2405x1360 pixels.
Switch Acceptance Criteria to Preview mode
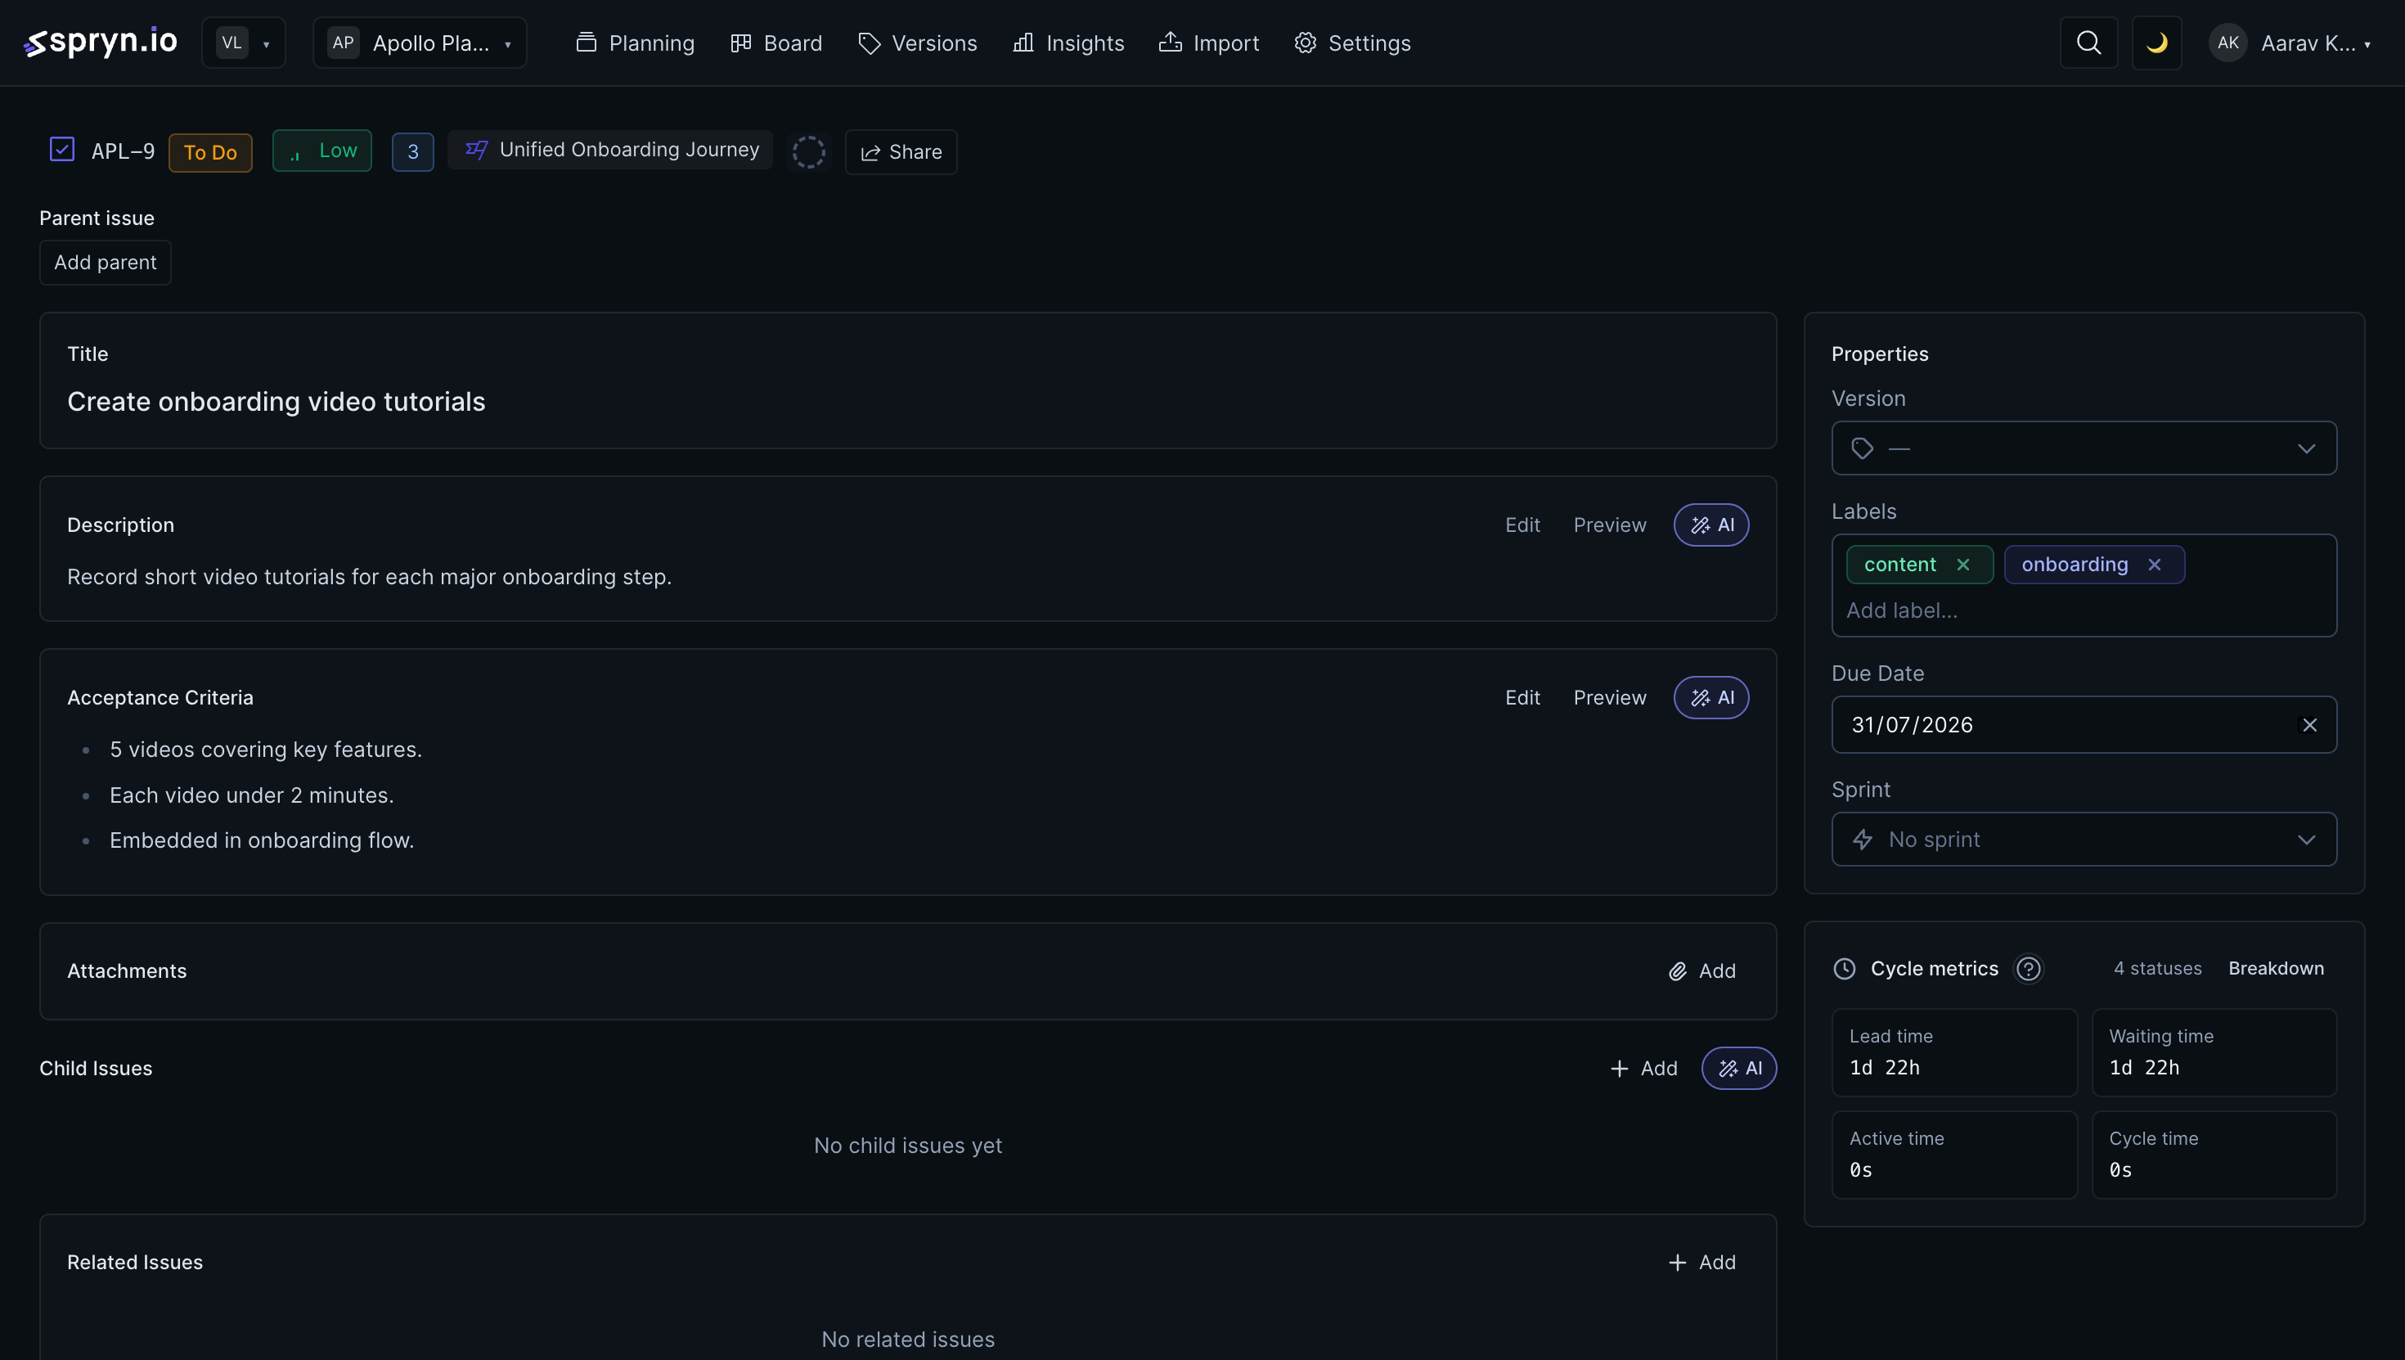(x=1610, y=698)
